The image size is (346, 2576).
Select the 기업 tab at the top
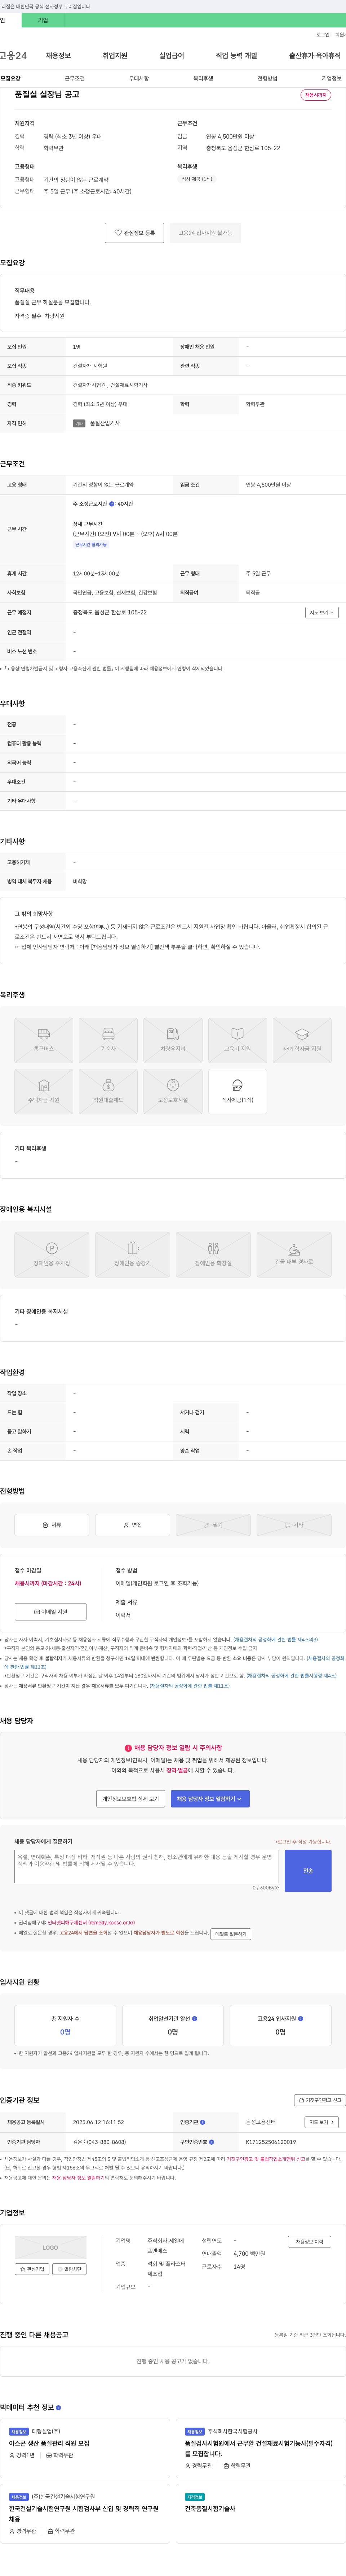(43, 20)
